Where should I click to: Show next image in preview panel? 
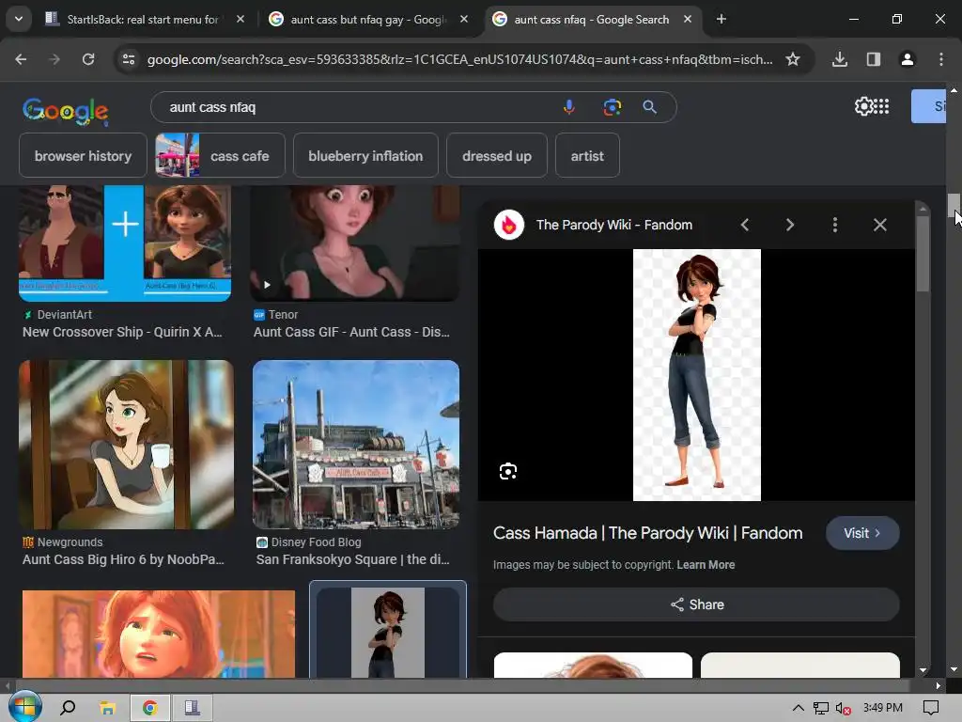pyautogui.click(x=789, y=225)
